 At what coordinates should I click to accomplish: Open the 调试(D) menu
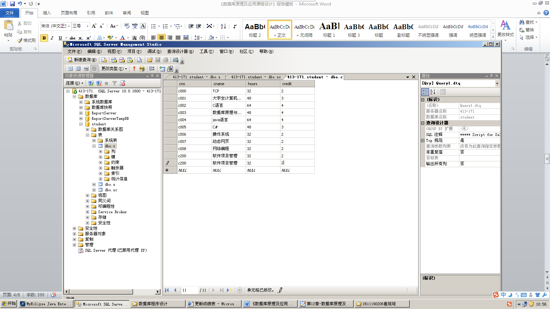point(154,51)
